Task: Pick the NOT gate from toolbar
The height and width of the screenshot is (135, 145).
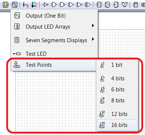Action: [x=46, y=5]
